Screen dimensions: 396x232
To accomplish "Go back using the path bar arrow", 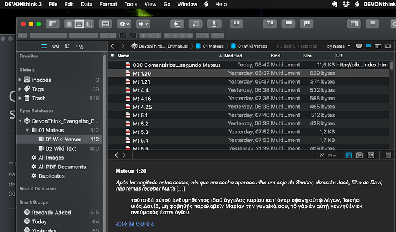I will point(114,46).
